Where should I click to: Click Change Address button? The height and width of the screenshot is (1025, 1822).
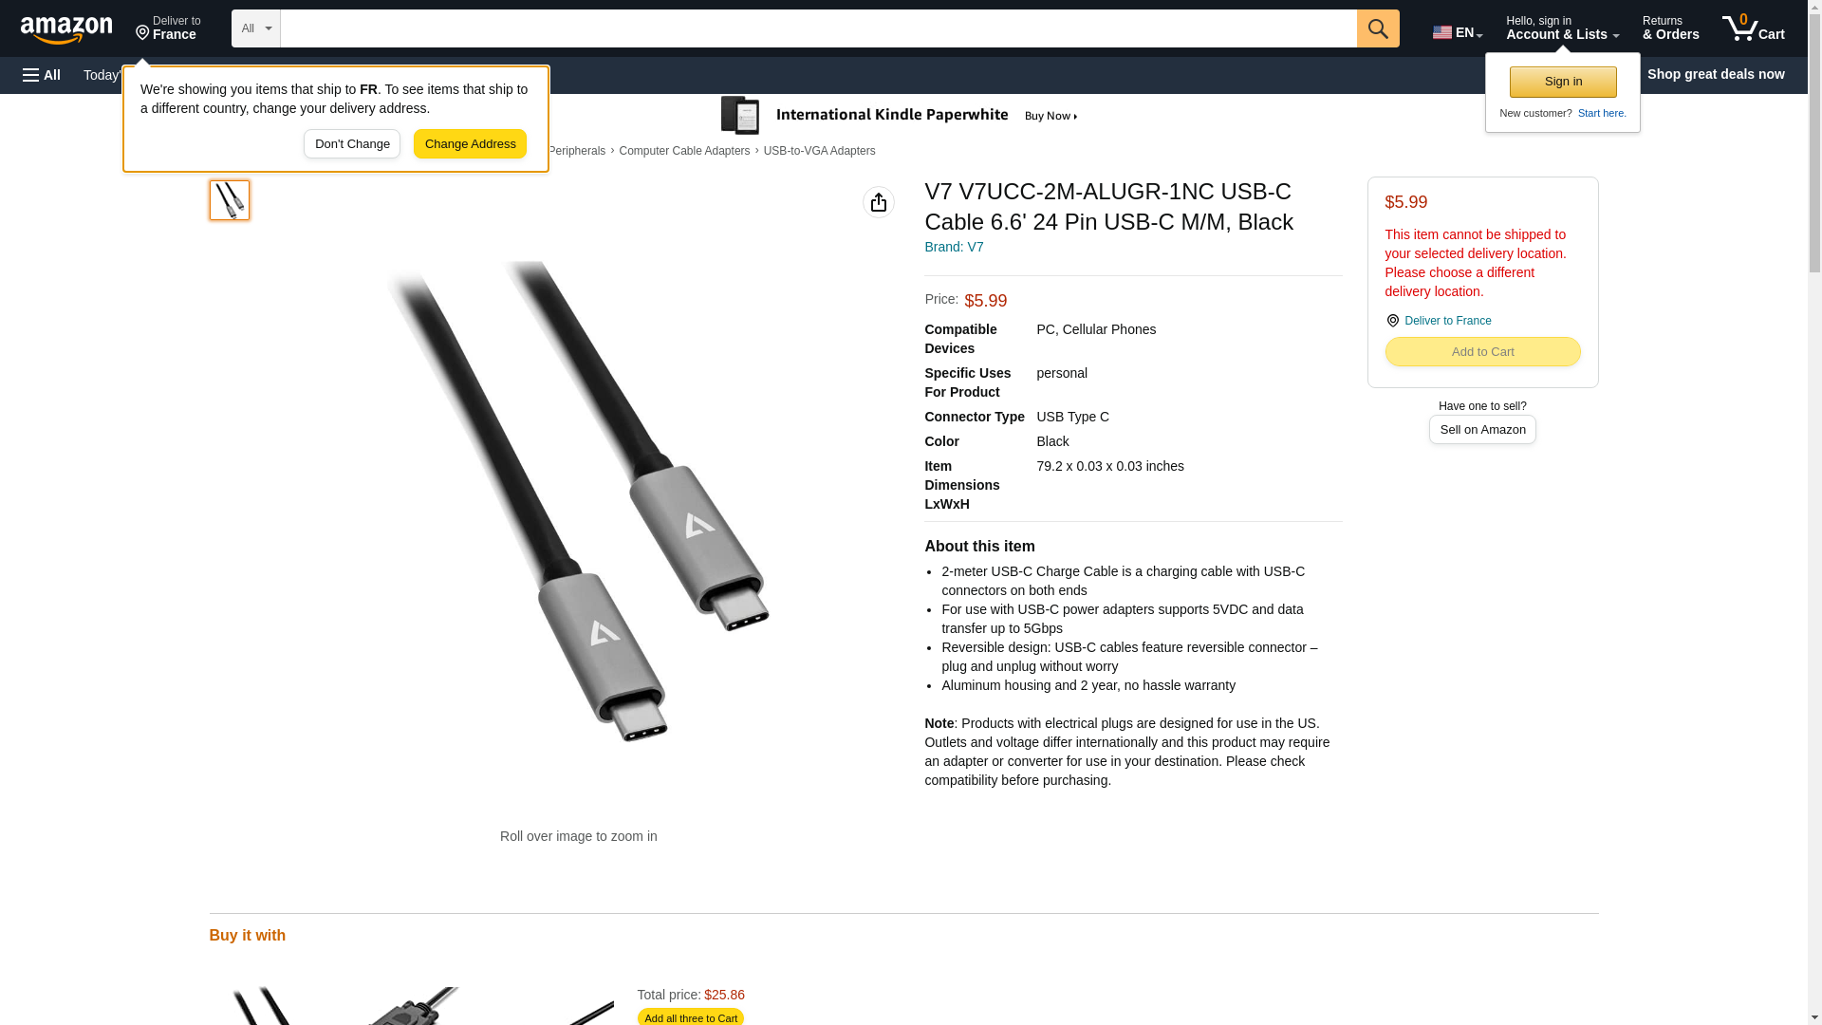coord(470,144)
